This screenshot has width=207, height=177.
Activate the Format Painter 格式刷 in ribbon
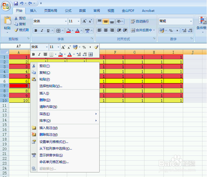point(21,30)
